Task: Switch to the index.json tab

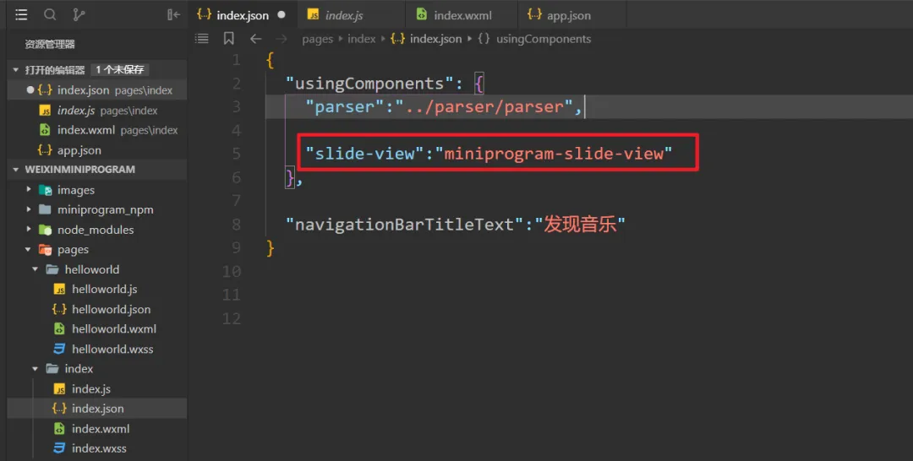Action: pos(243,15)
